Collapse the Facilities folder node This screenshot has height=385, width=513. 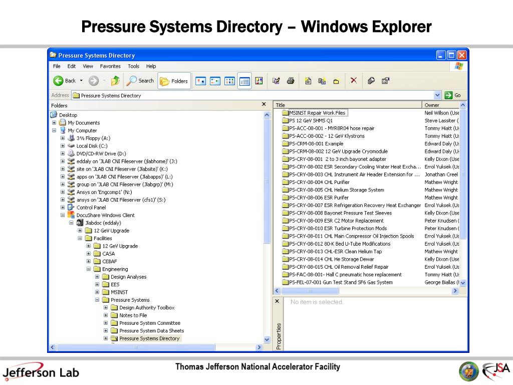coord(80,238)
